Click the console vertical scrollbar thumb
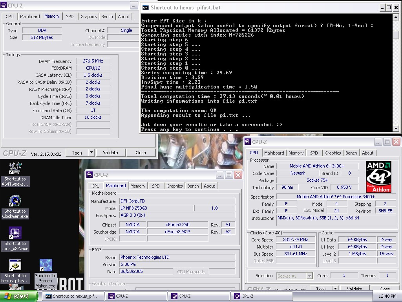 396,35
